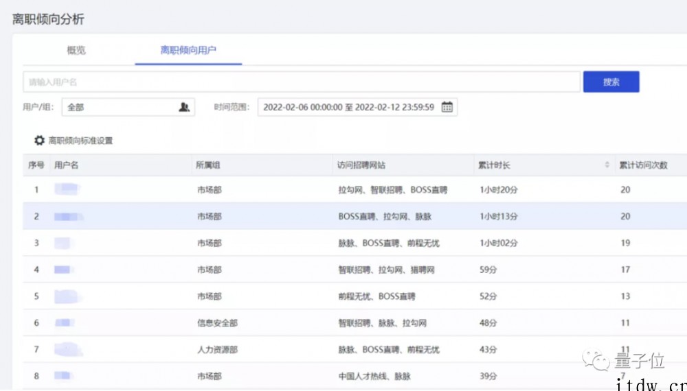Click the gear icon for standard settings
The image size is (687, 391).
39,141
